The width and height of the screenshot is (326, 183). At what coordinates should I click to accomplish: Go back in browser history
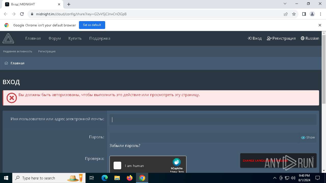tap(6, 14)
